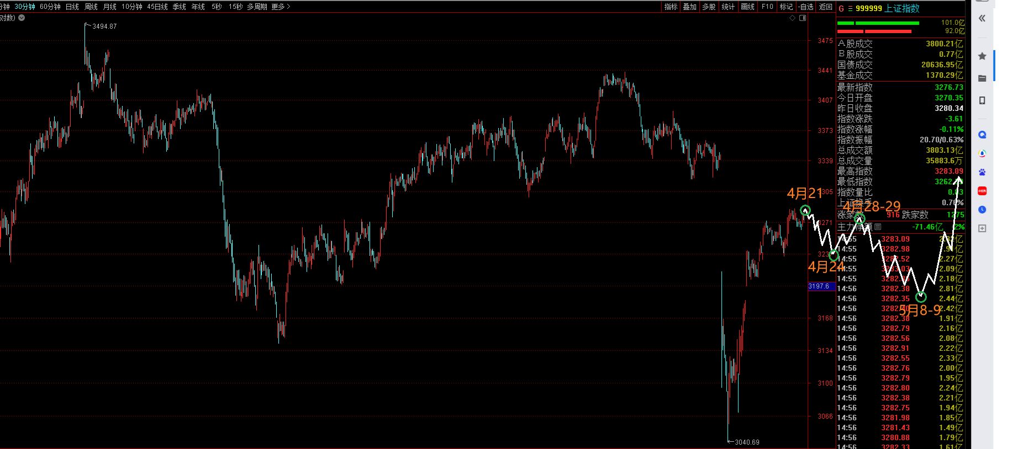Screen dimensions: 1013x449
Task: Click the 多股 multi-stock button
Action: click(x=709, y=7)
